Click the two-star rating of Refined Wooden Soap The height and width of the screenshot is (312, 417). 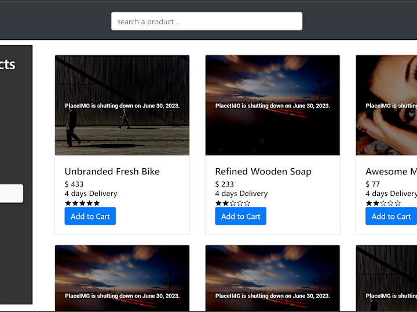(x=233, y=203)
